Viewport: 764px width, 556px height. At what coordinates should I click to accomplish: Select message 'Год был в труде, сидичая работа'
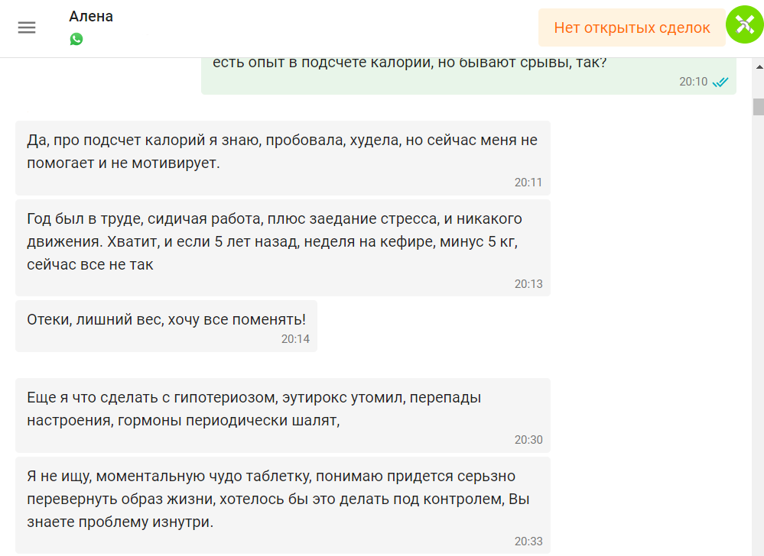click(x=283, y=247)
